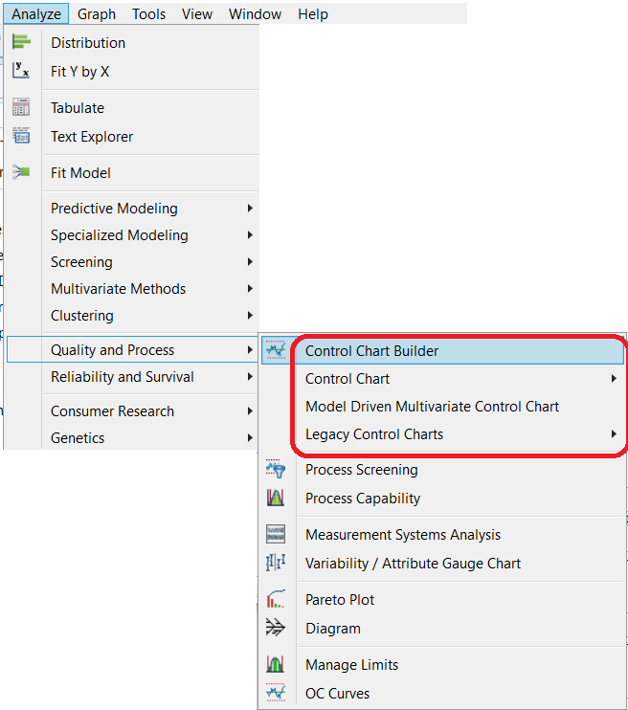Click the Pareto Plot icon

click(x=276, y=600)
